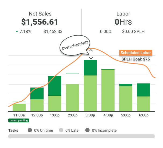Image resolution: width=163 pixels, height=148 pixels.
Task: Click the 12:00p time axis label
Action: [x=37, y=115]
